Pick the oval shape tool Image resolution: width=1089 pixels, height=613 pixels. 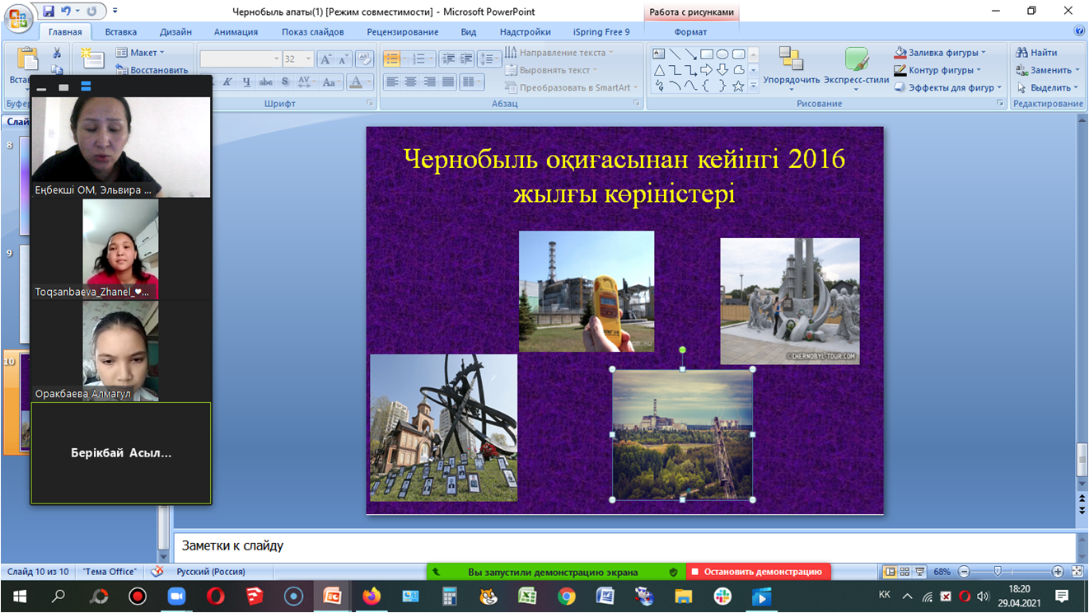tap(722, 54)
